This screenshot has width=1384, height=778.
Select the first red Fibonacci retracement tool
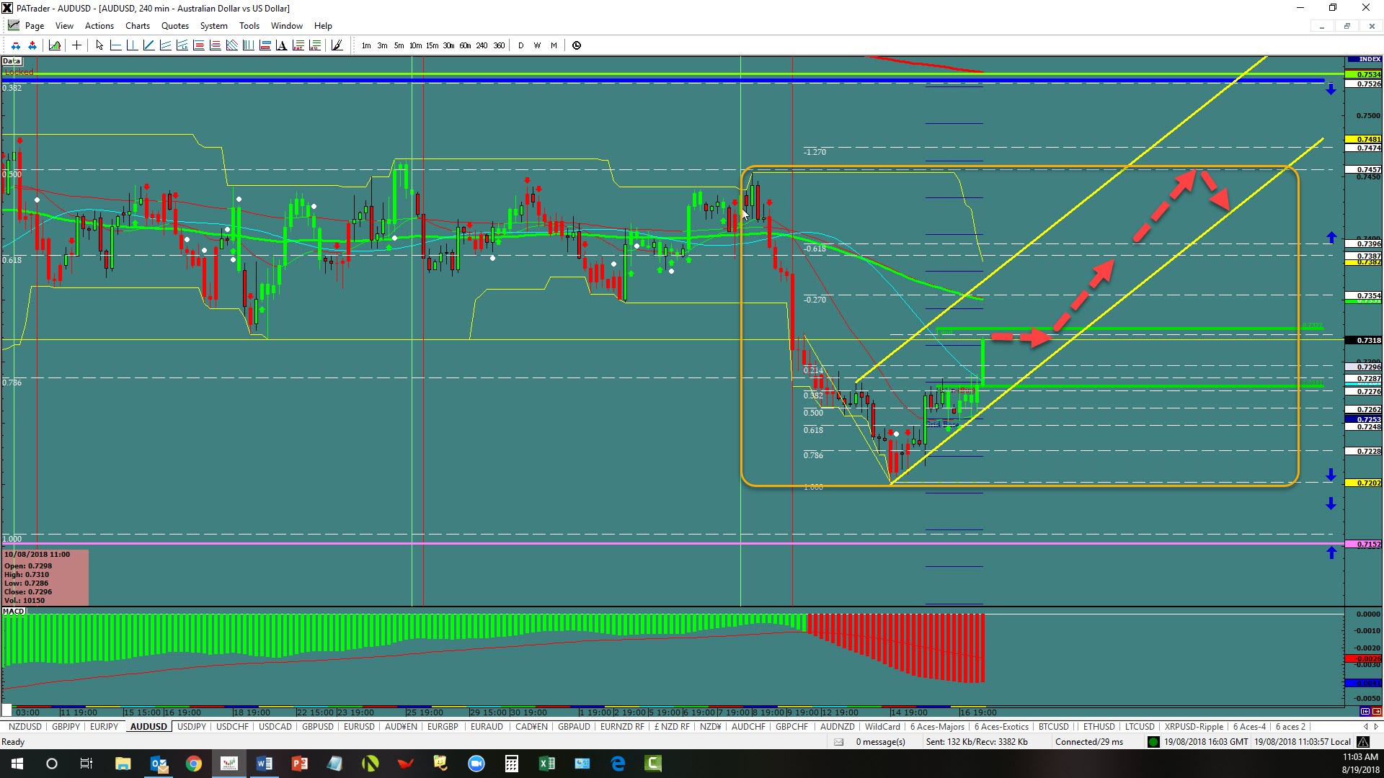[x=198, y=45]
